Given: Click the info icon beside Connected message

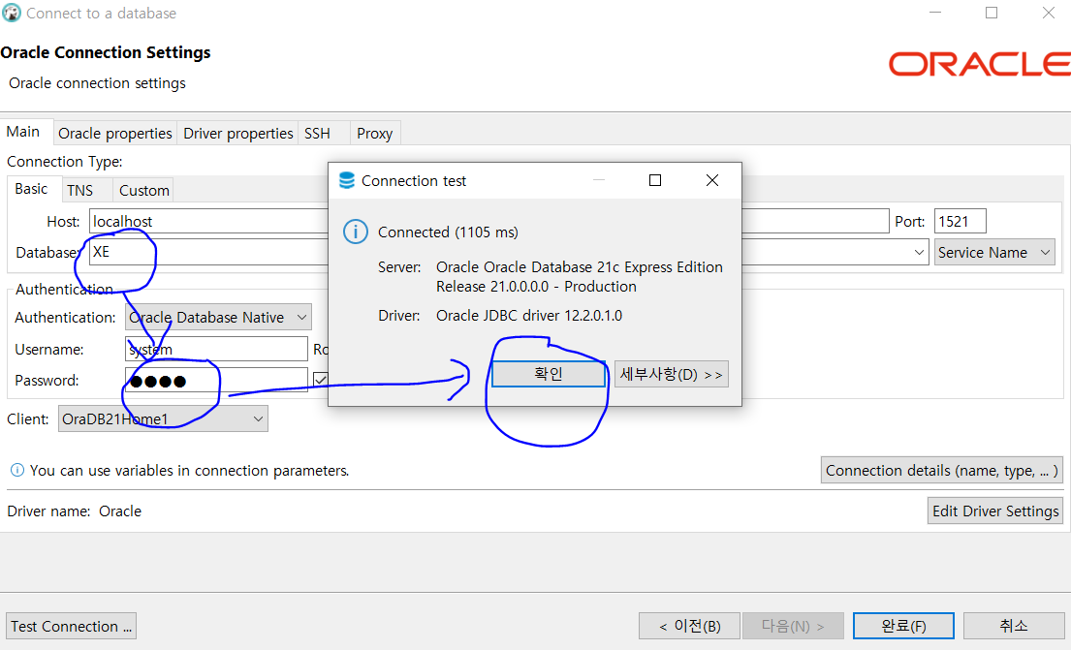Looking at the screenshot, I should click(x=355, y=232).
